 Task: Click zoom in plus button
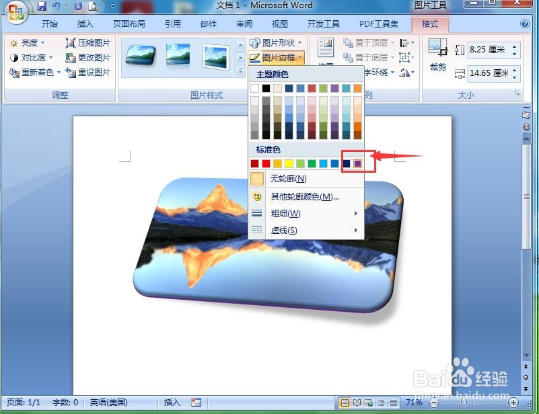click(x=513, y=403)
